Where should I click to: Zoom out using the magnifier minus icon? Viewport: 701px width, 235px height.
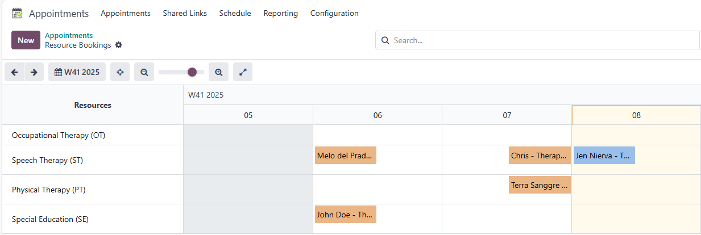click(144, 72)
